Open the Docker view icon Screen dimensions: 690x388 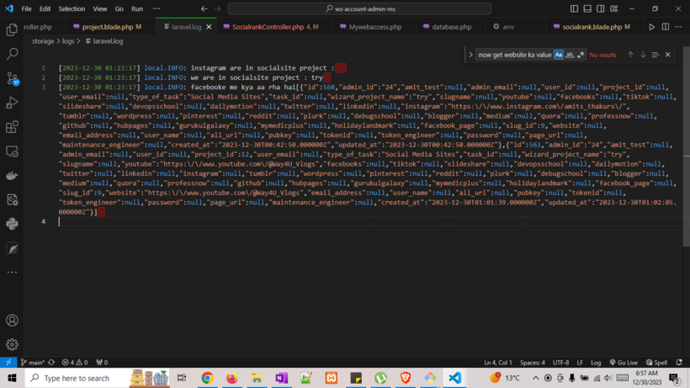tap(12, 176)
